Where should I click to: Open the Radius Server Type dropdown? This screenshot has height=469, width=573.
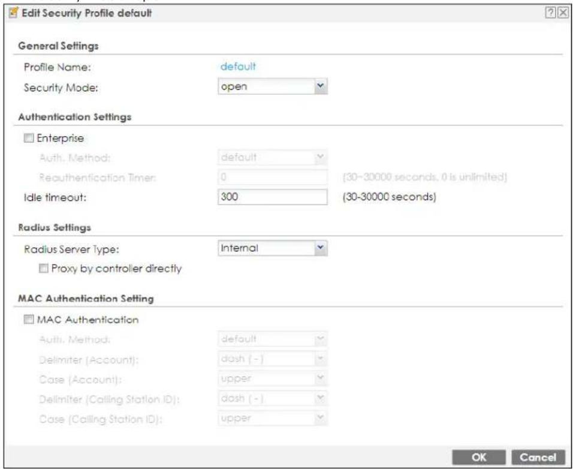coord(272,248)
